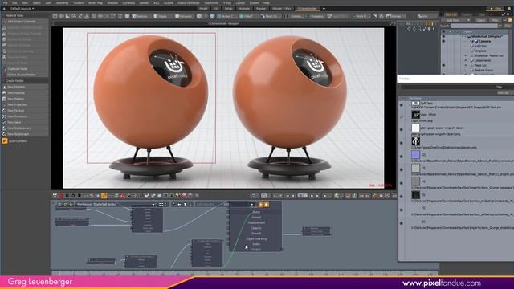This screenshot has width=514, height=289.
Task: Toggle dot next to graph paper clip
Action: click(402, 130)
